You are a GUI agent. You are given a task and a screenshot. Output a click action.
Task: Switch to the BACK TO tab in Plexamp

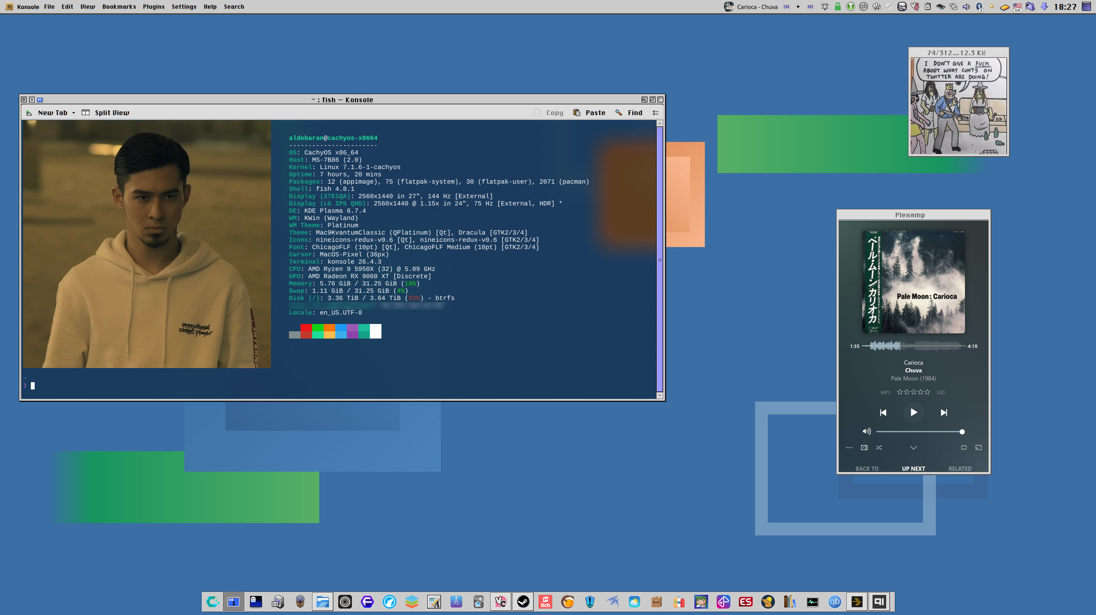click(x=867, y=469)
